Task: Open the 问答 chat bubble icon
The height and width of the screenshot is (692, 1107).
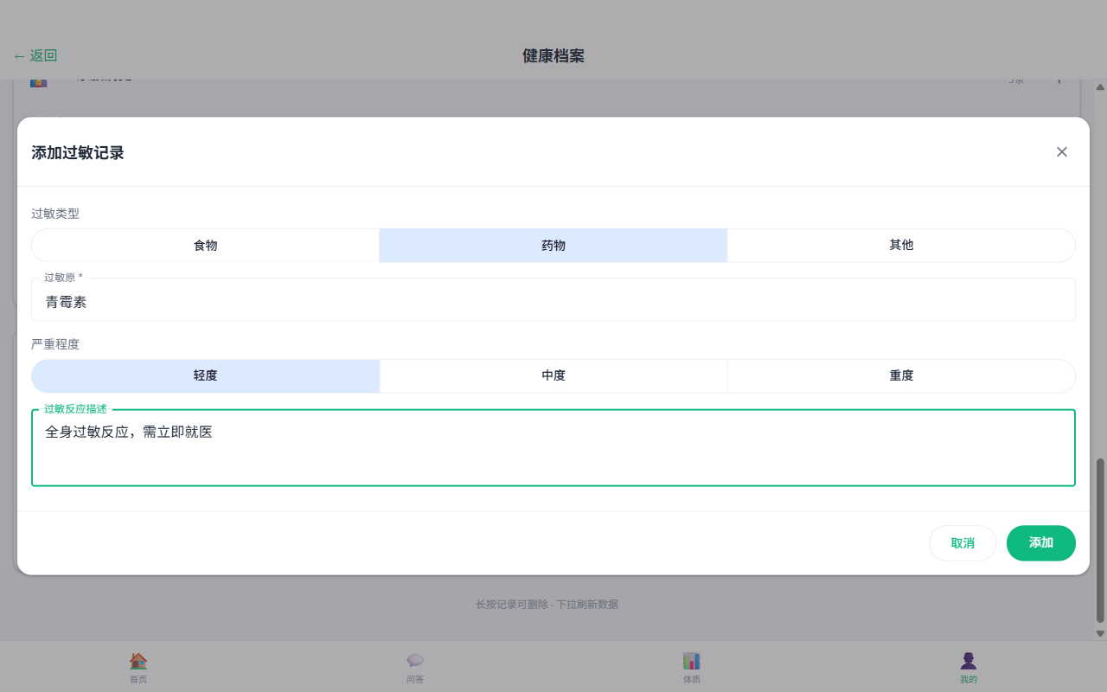Action: point(415,662)
